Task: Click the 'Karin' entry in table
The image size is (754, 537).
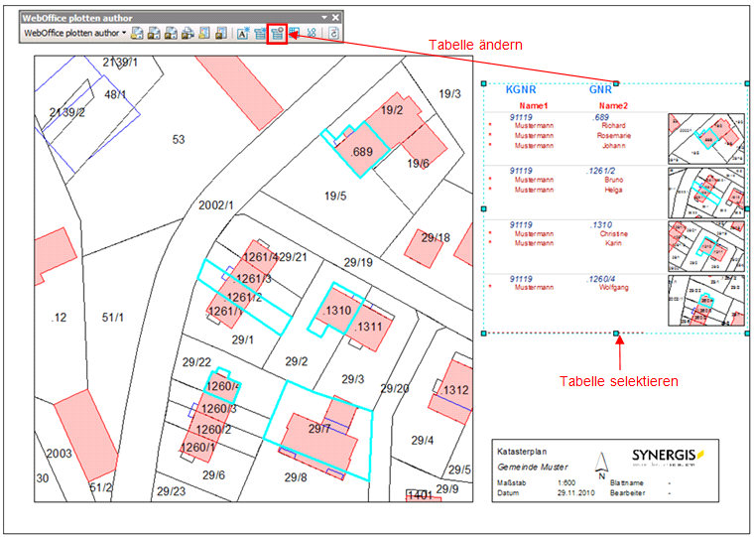Action: (x=613, y=243)
